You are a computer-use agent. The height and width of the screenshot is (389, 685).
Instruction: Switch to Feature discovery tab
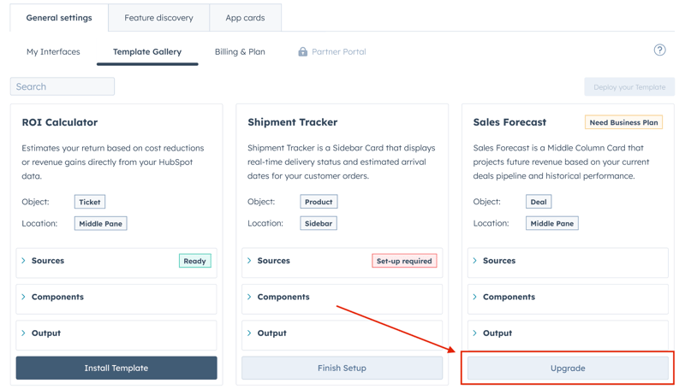pos(158,18)
